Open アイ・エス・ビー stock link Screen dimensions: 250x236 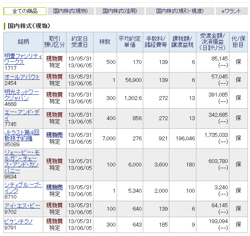(22, 206)
